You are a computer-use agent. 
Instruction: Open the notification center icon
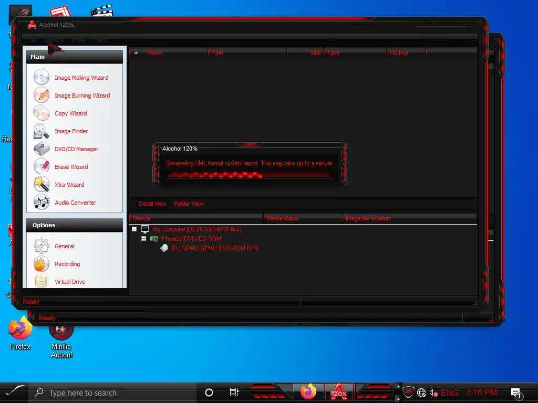click(516, 393)
